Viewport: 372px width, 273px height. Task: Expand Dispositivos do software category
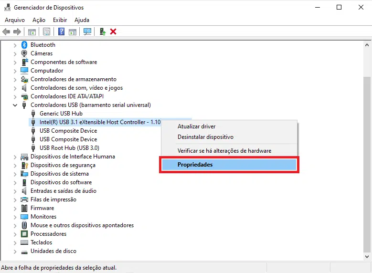point(15,182)
